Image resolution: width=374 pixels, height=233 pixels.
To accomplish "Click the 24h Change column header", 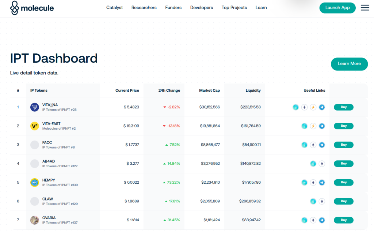I will (x=169, y=91).
